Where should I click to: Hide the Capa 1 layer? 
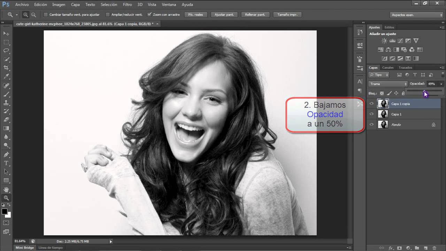(x=371, y=114)
